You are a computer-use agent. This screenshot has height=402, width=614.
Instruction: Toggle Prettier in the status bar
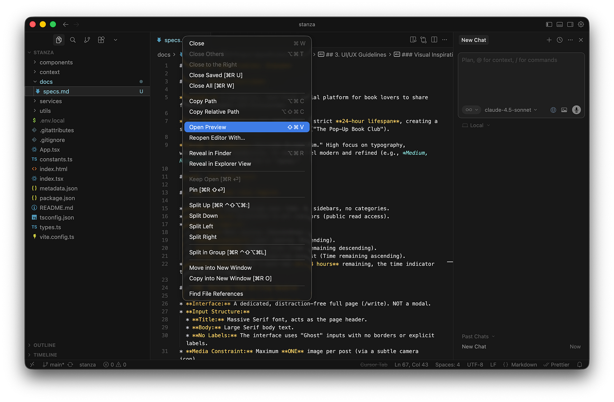(x=556, y=364)
